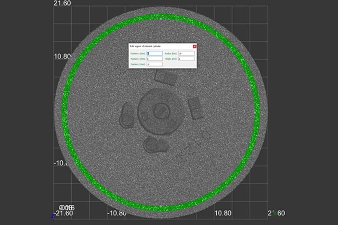This screenshot has width=338, height=225.
Task: Close the Edit region of interest dialog
Action: point(194,46)
